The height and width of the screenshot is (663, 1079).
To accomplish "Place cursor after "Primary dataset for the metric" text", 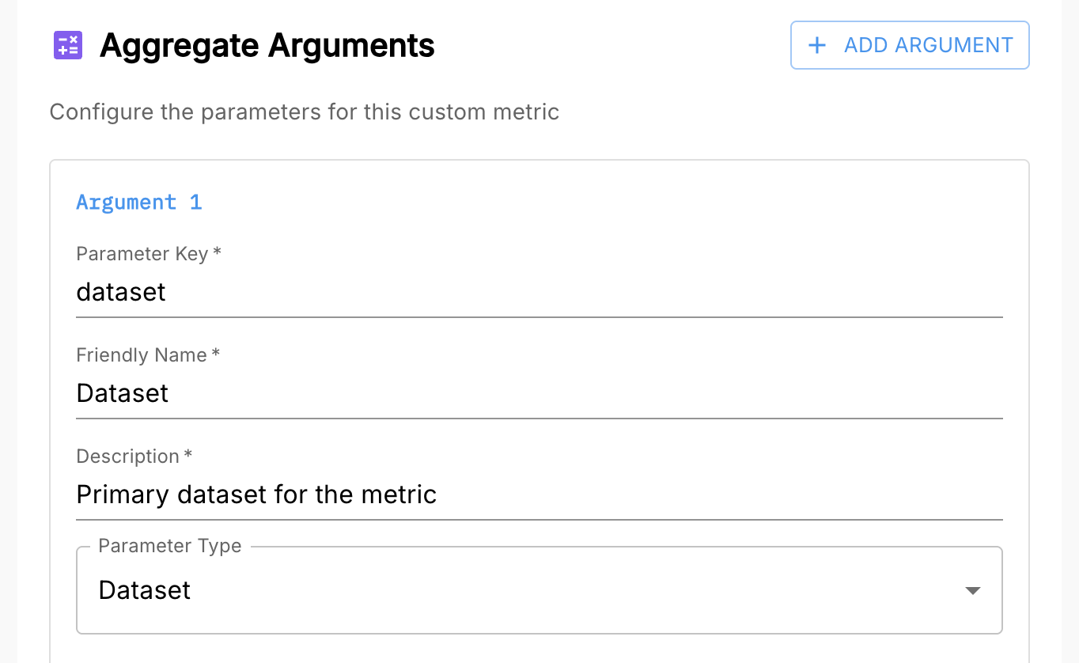I will (x=440, y=494).
